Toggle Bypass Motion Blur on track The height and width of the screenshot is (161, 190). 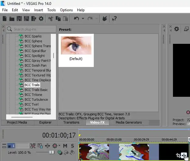[33, 146]
